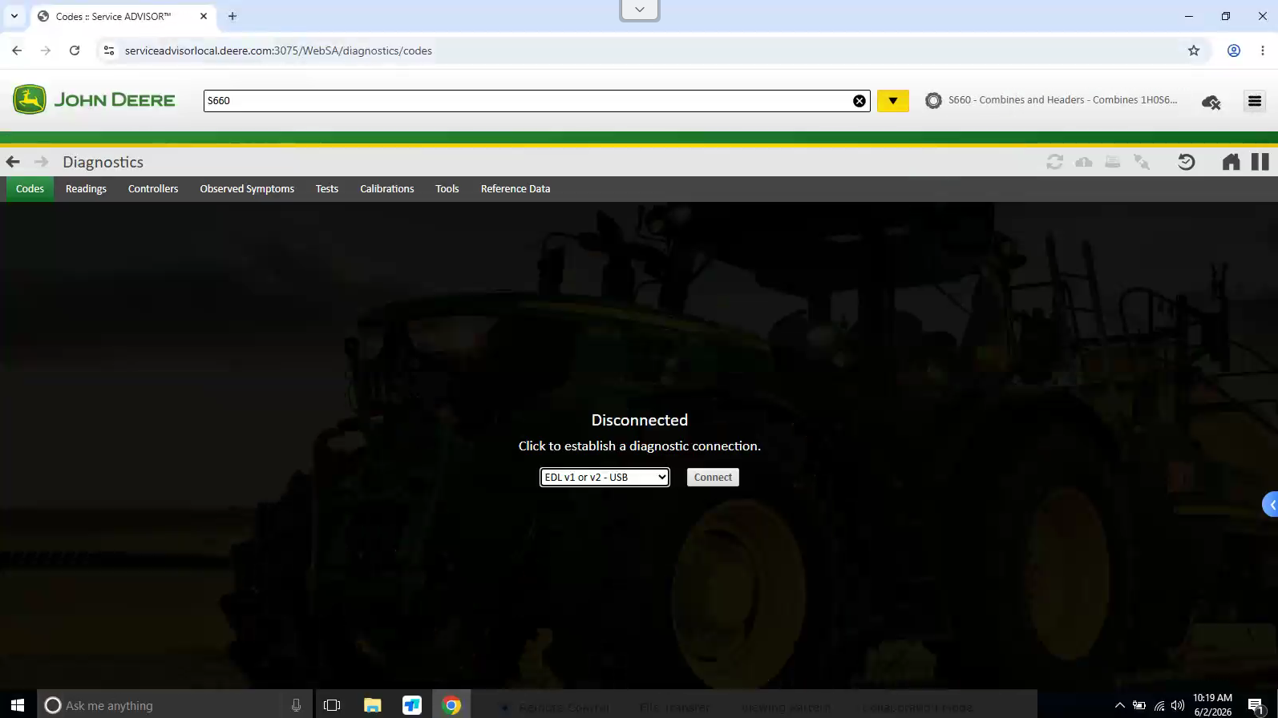Open the tab search dropdown arrow
The height and width of the screenshot is (718, 1278).
[x=14, y=16]
